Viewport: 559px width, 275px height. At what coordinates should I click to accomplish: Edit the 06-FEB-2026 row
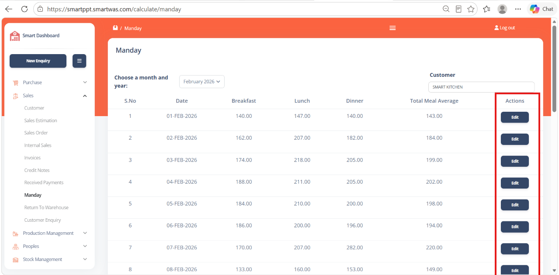515,227
